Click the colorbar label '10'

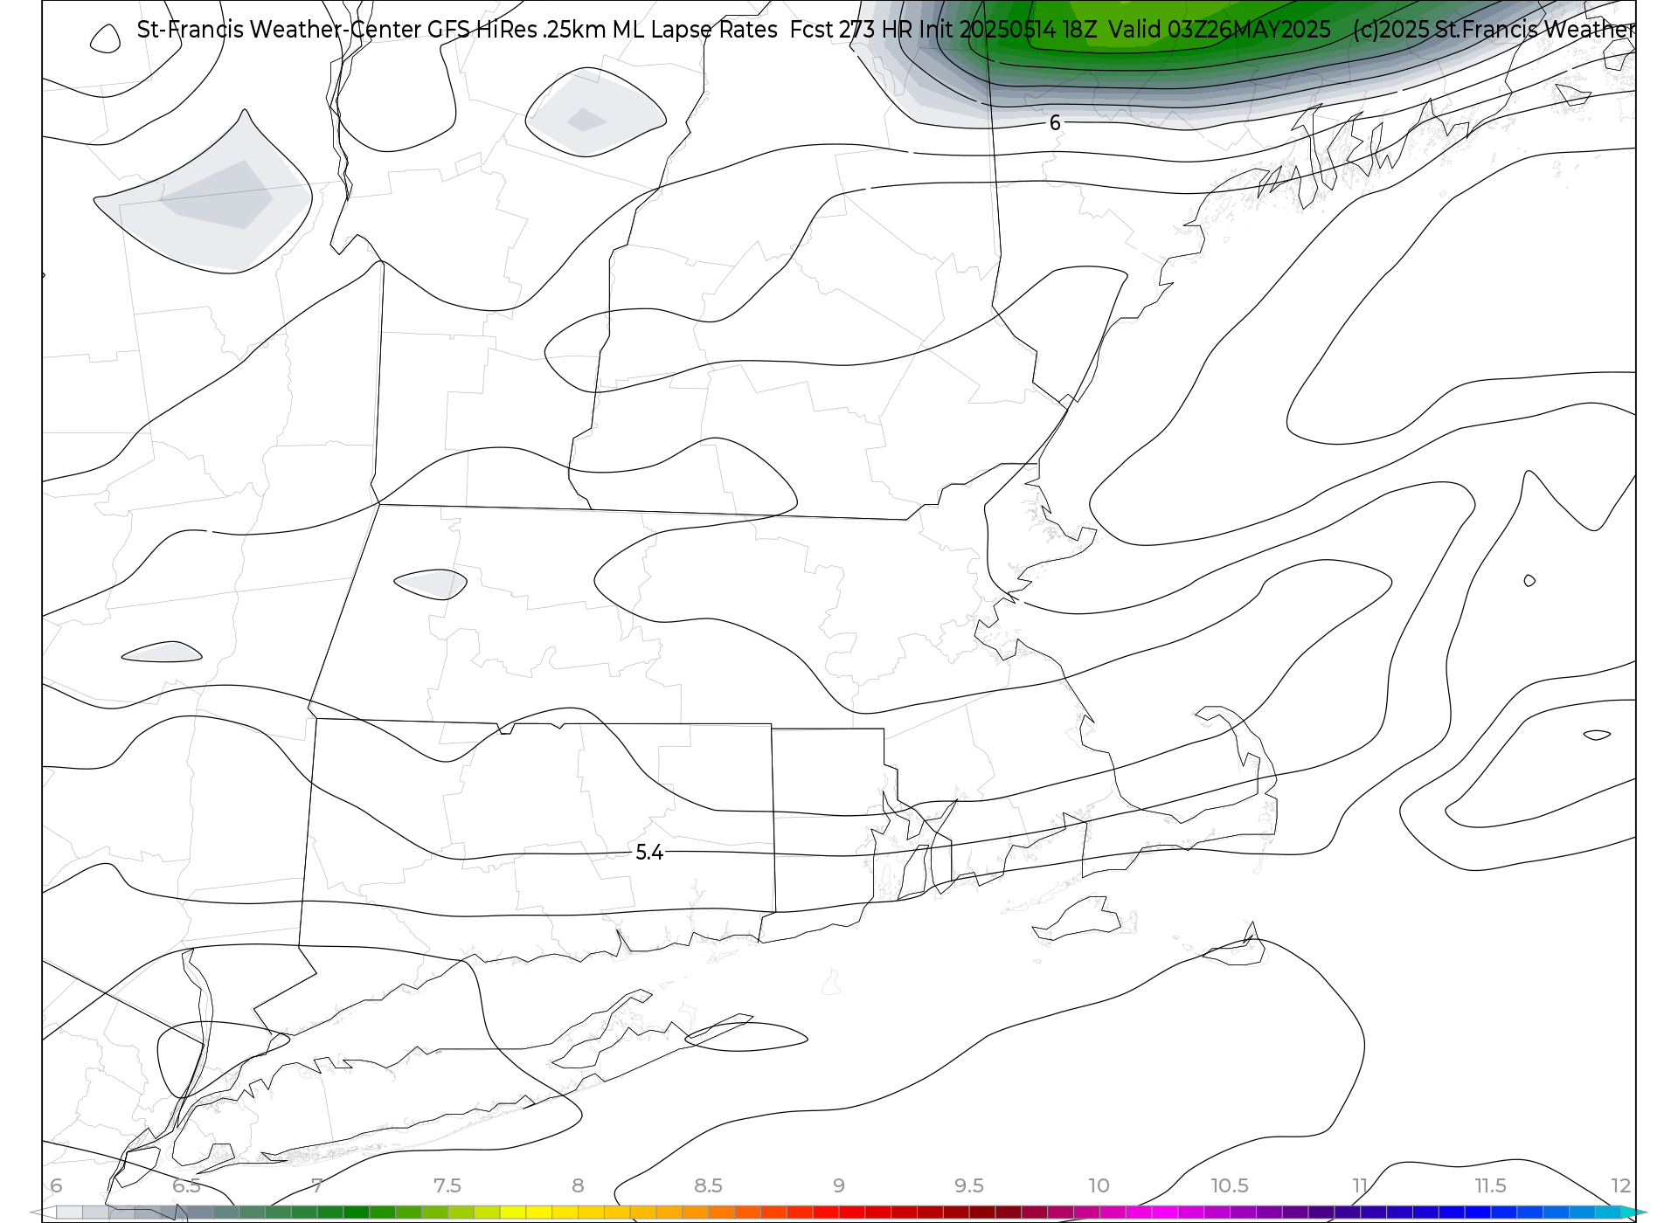(1099, 1186)
